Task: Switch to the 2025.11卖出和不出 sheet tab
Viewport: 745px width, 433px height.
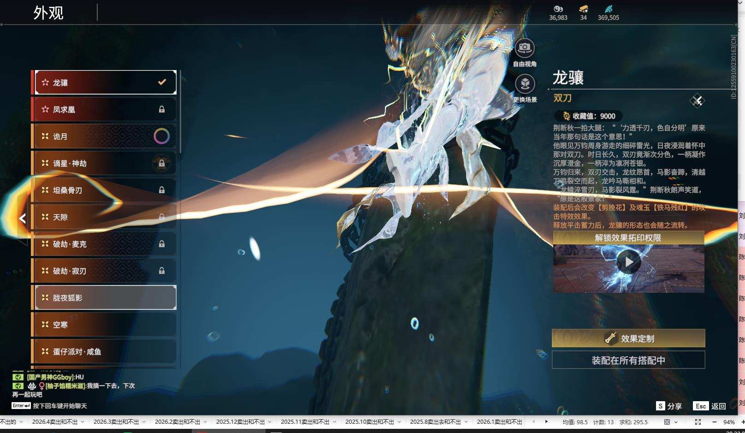Action: 305,422
